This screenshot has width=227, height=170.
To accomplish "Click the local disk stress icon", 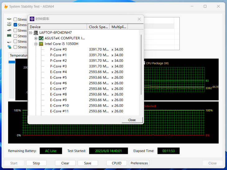I will (9, 42).
